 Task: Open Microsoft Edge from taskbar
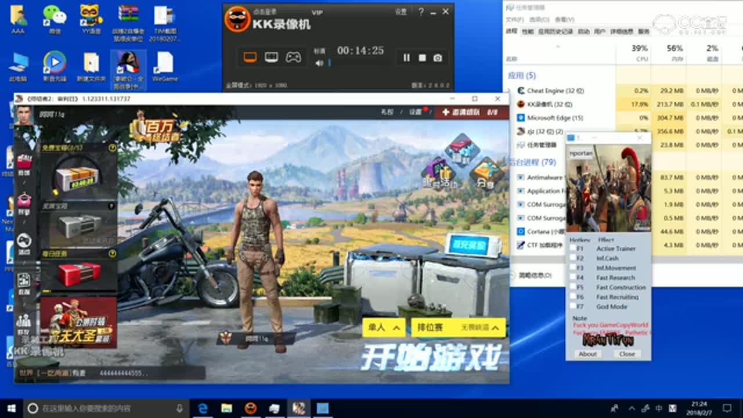pyautogui.click(x=203, y=408)
